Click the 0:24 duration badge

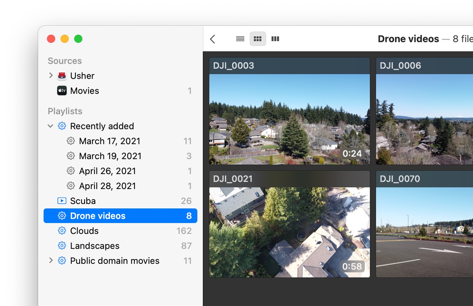[x=352, y=154]
